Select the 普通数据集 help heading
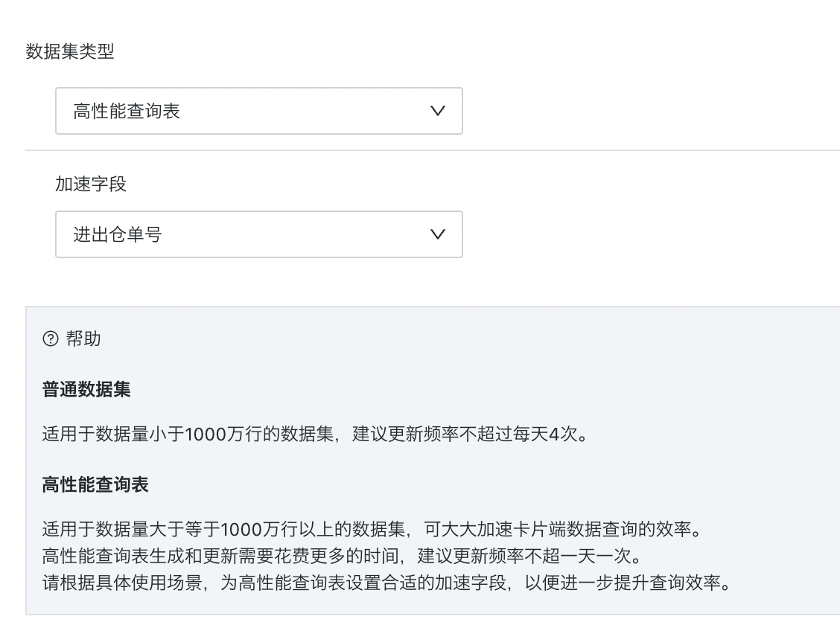The width and height of the screenshot is (840, 619). click(86, 389)
